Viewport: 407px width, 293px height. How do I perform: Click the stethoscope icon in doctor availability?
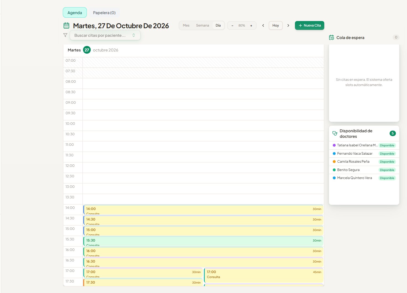coord(335,133)
